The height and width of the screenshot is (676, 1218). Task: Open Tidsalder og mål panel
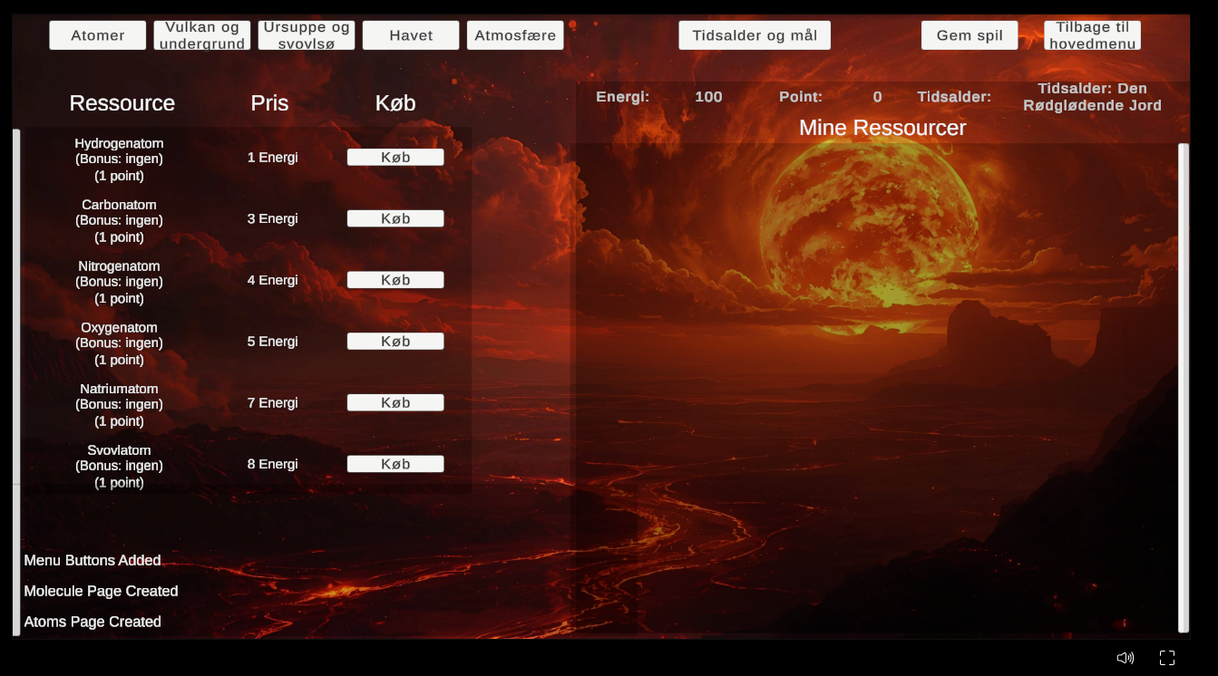click(755, 35)
